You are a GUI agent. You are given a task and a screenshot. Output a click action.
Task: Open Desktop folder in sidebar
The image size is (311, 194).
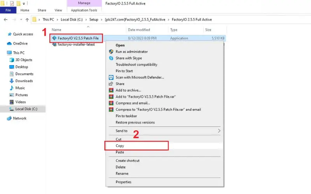click(x=22, y=67)
